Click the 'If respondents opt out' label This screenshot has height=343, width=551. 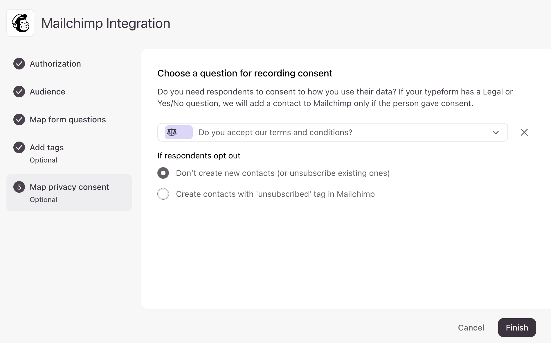point(199,156)
